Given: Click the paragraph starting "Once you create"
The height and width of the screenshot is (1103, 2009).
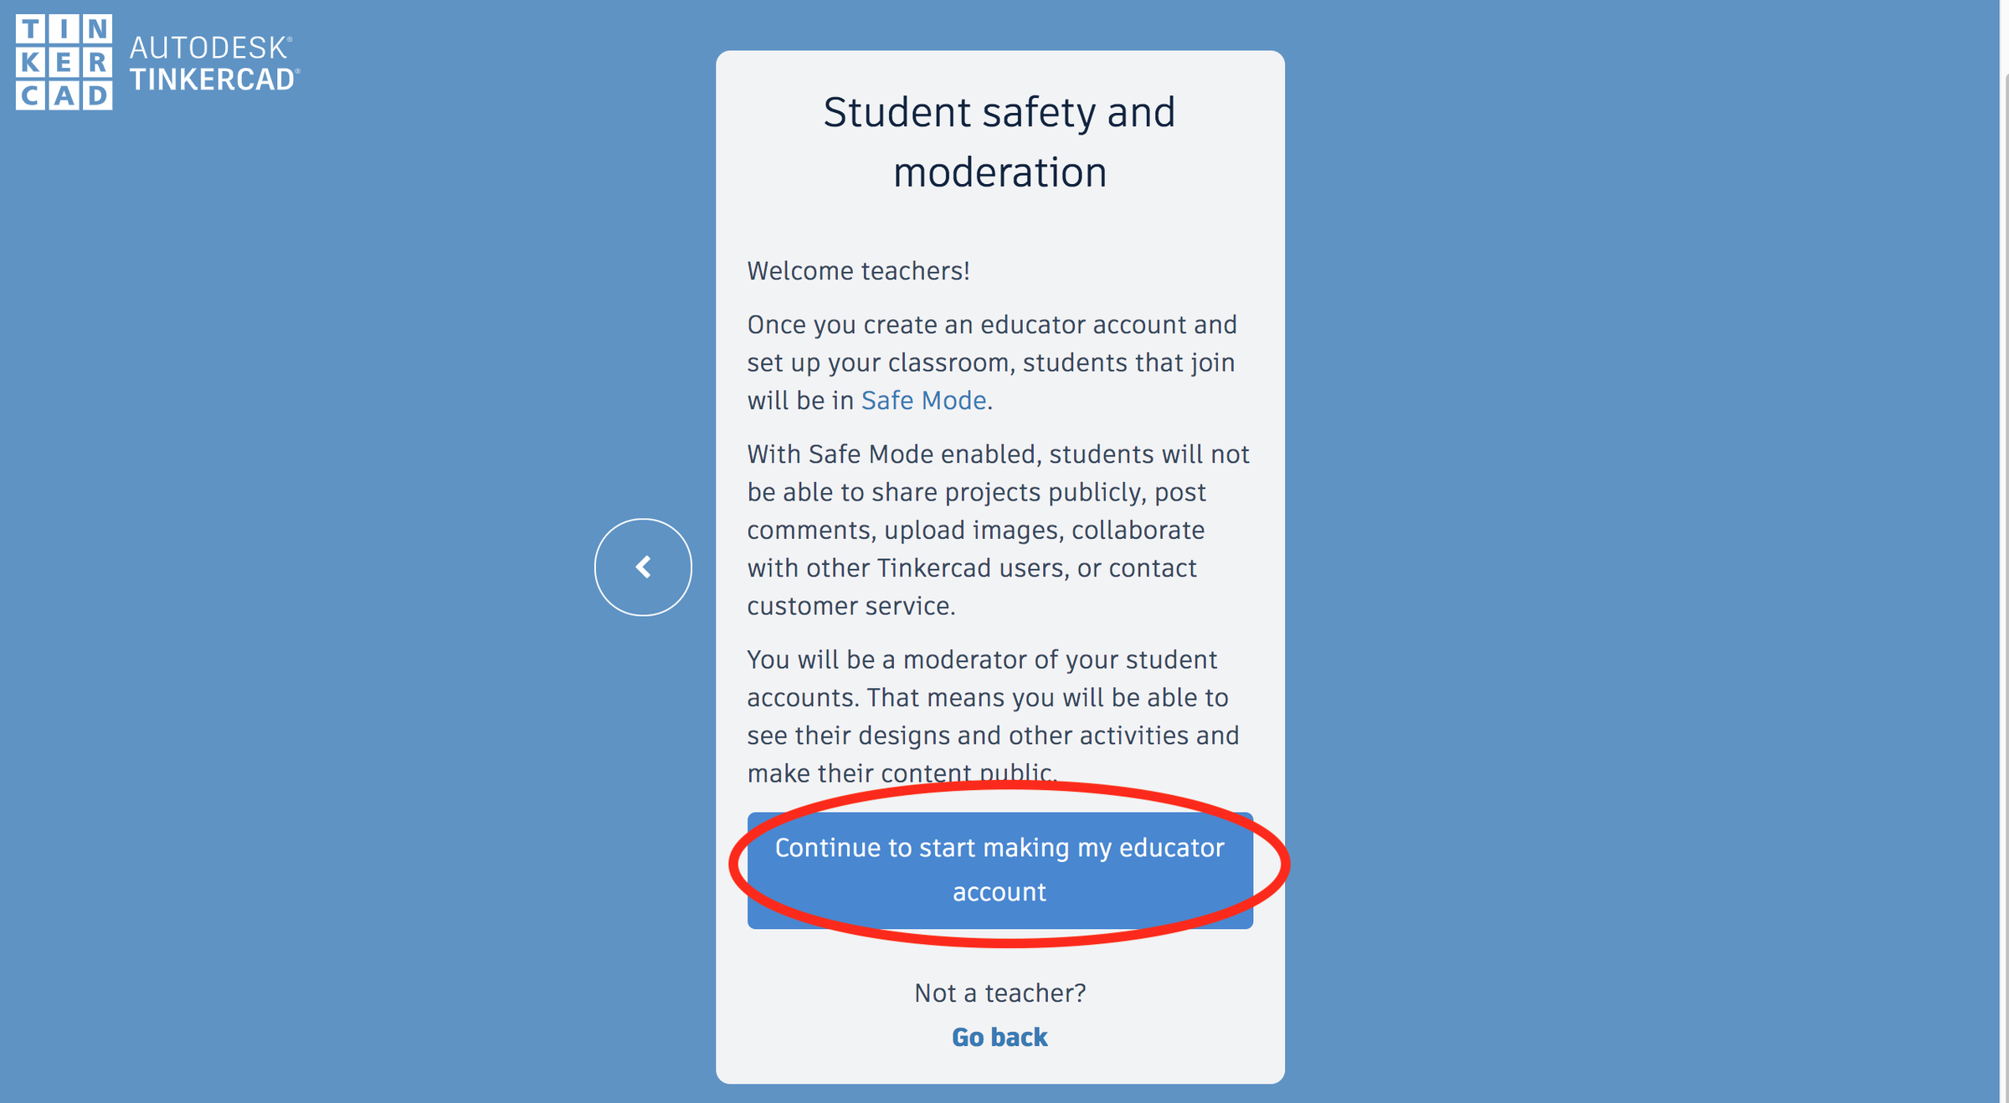Looking at the screenshot, I should (992, 362).
